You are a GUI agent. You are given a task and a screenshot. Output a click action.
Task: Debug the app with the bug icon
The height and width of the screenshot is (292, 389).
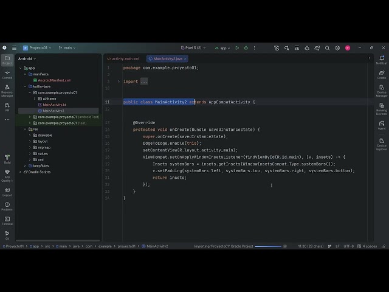pyautogui.click(x=246, y=48)
